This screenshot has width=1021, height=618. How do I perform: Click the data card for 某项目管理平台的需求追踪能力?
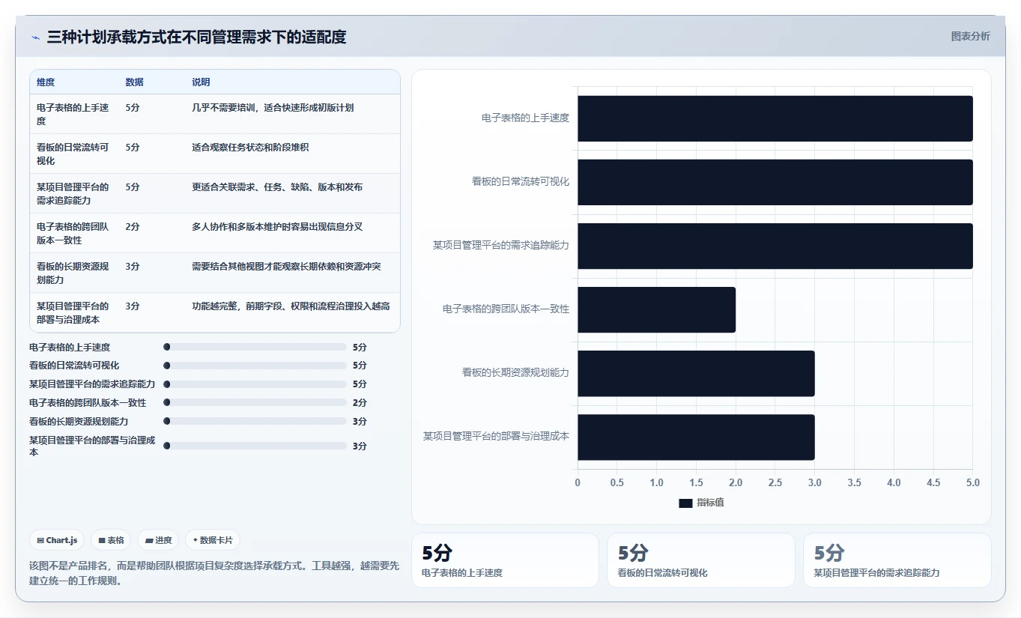coord(897,560)
